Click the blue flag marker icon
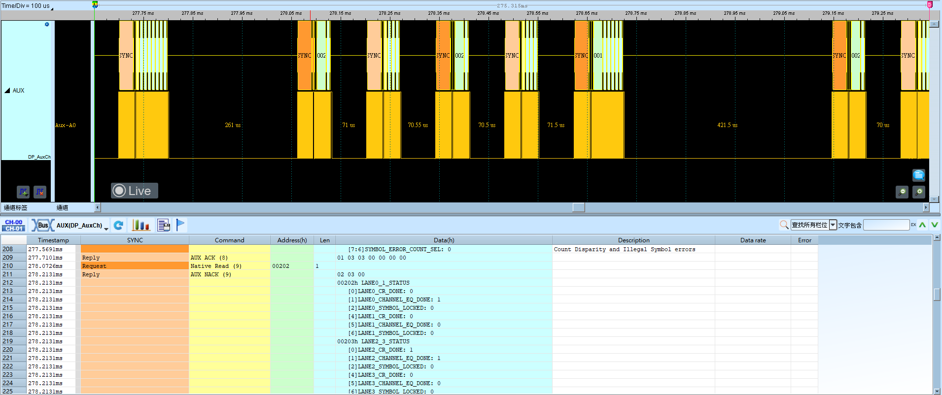 pos(180,225)
